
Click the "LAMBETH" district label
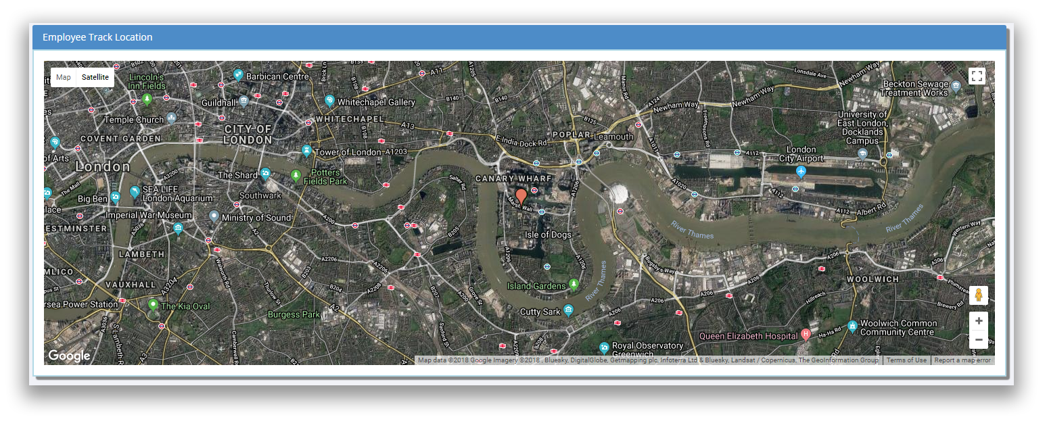141,254
